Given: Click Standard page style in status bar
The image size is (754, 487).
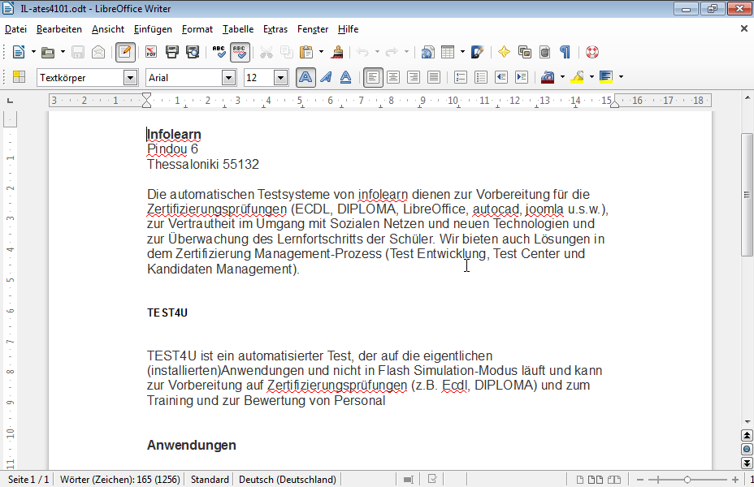Looking at the screenshot, I should tap(210, 480).
